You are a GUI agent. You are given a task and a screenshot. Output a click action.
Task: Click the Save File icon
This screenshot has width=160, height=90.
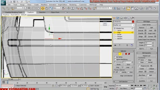14,2
